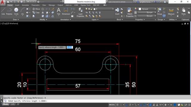Toggle hardware acceleration blue circle
Image resolution: width=191 pixels, height=107 pixels.
click(175, 105)
